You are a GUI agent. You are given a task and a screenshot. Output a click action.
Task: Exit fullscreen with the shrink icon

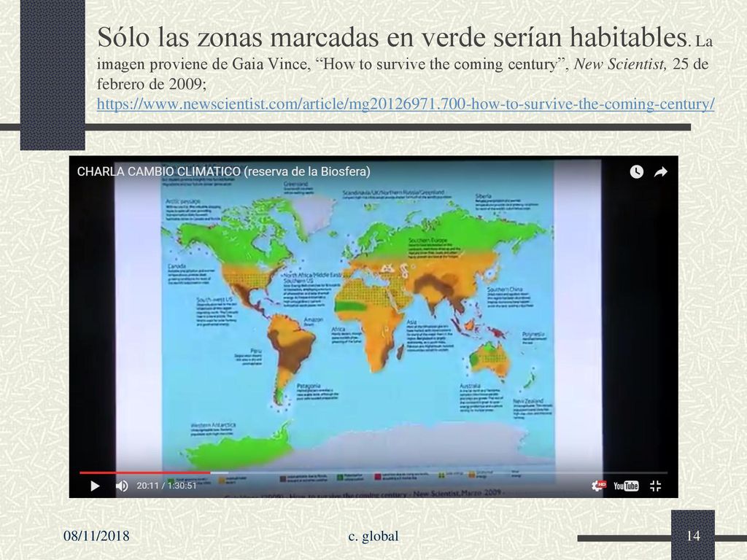point(656,486)
